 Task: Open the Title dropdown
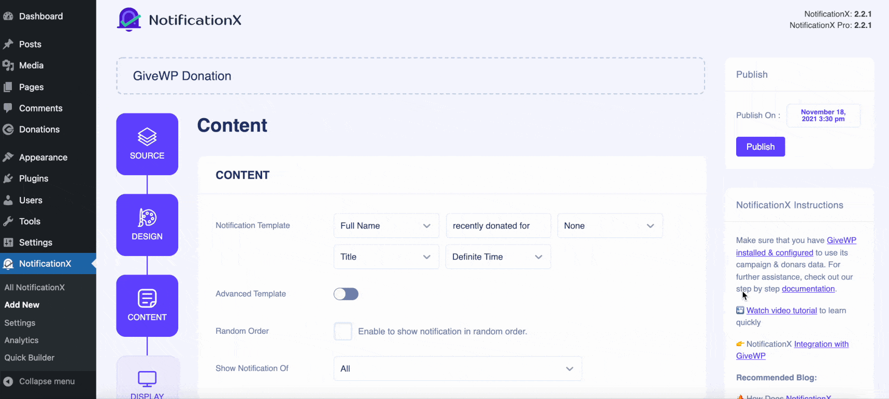tap(386, 257)
